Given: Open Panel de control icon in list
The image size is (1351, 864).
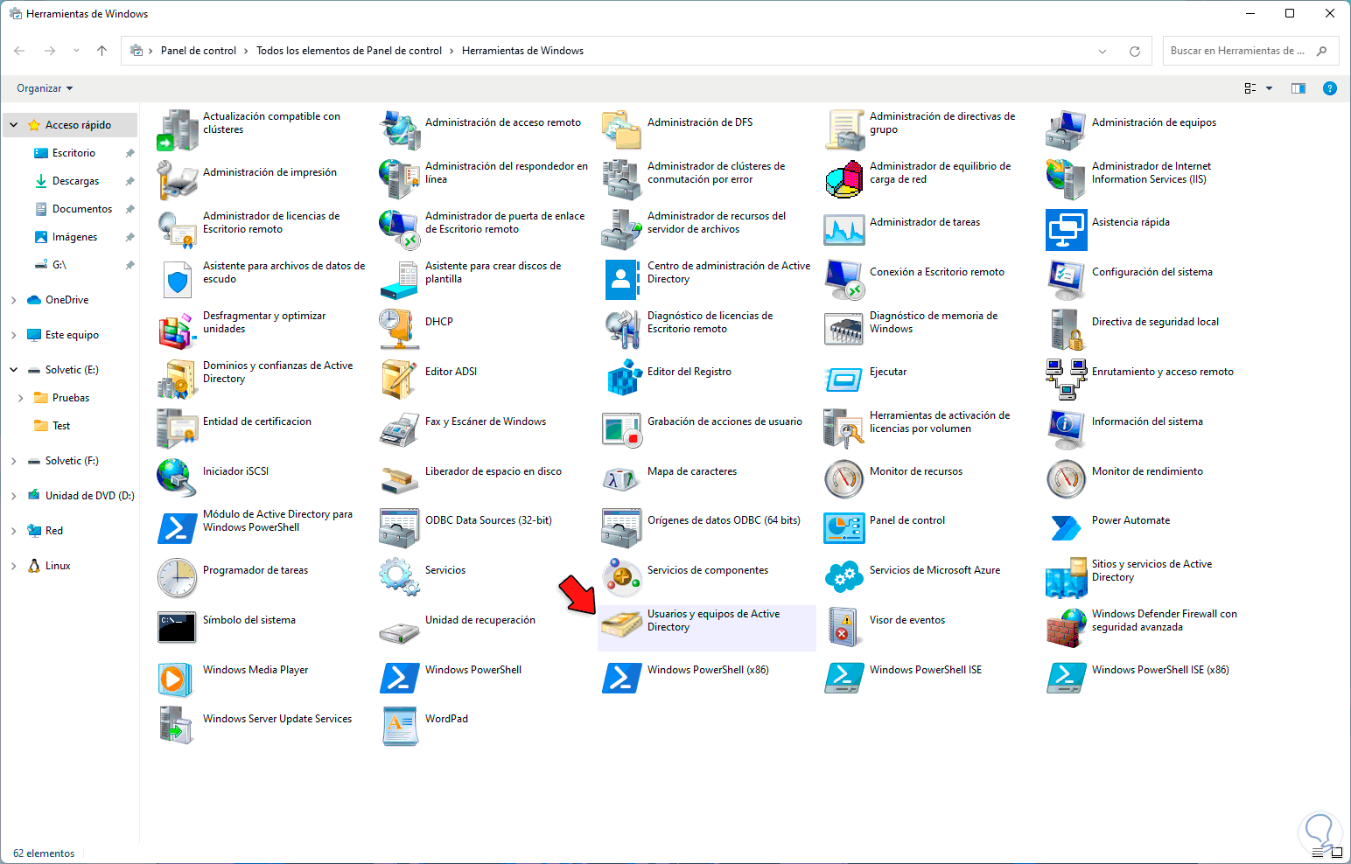Looking at the screenshot, I should (x=844, y=527).
